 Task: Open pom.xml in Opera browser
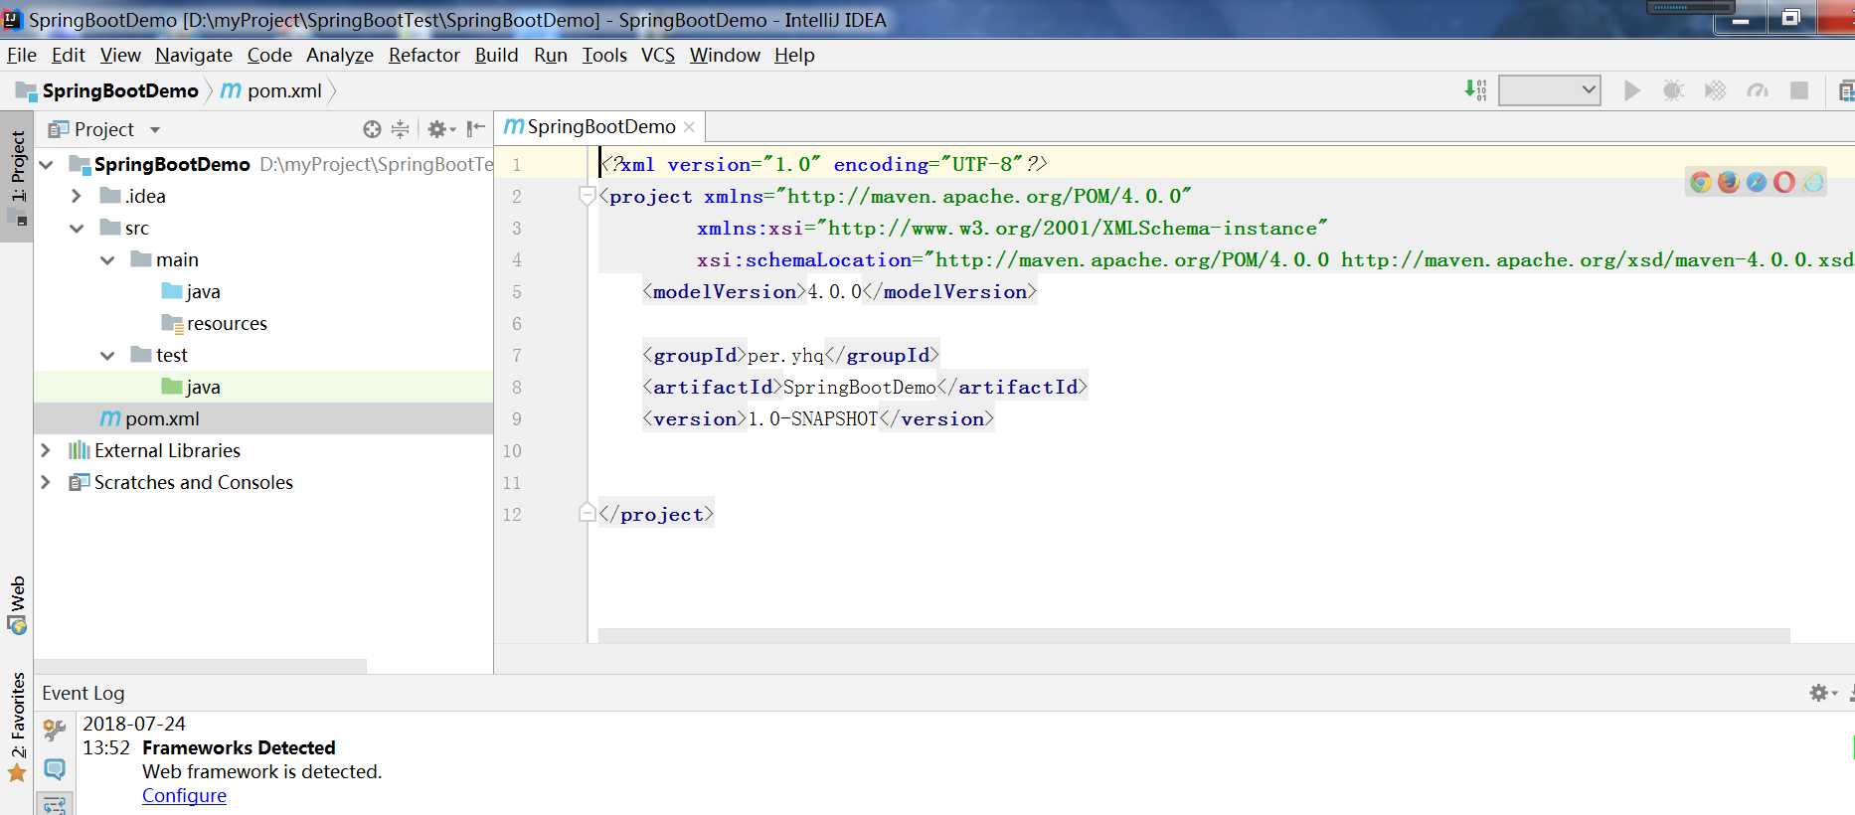tap(1784, 182)
